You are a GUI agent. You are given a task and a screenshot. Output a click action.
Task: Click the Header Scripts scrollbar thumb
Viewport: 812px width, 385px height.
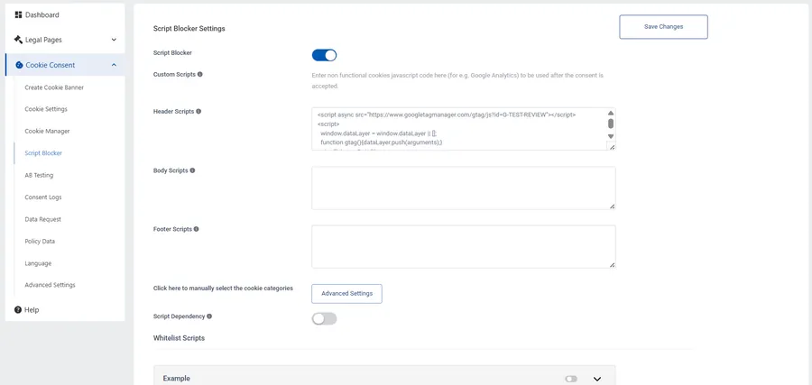611,124
